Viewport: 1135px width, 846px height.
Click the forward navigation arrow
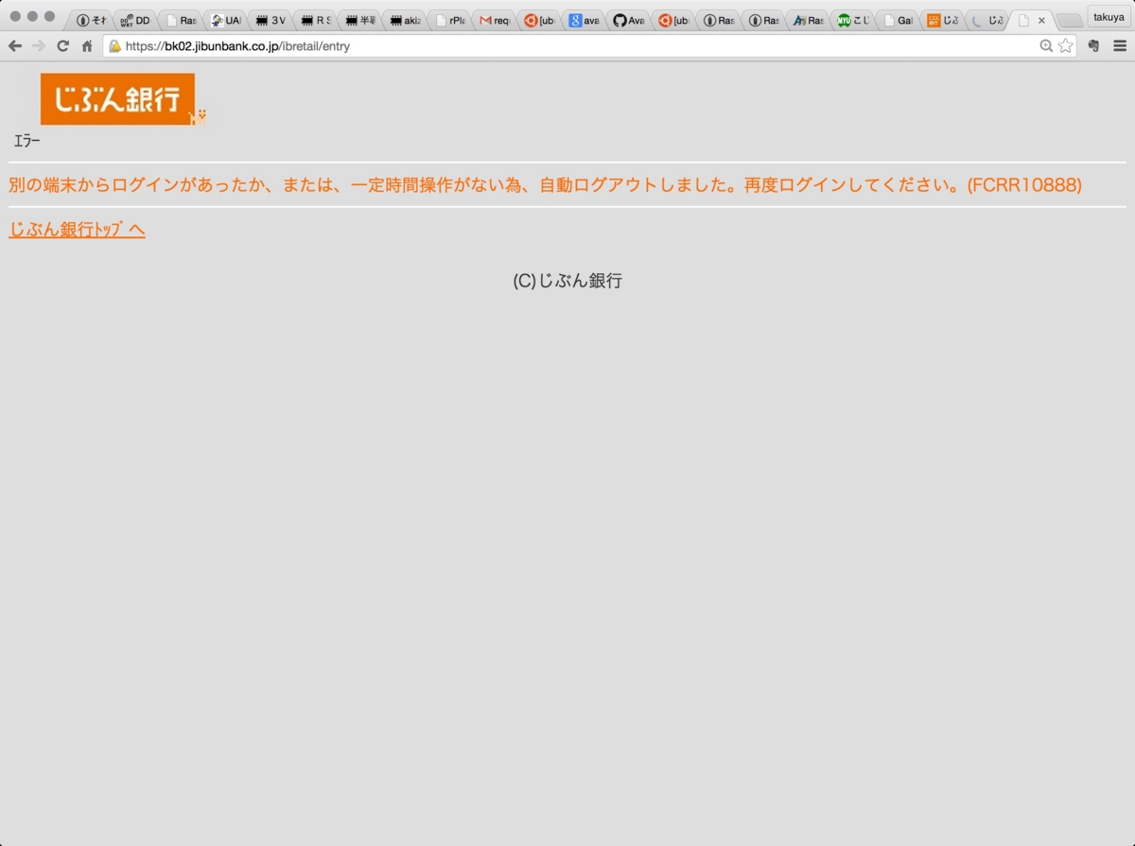click(39, 45)
